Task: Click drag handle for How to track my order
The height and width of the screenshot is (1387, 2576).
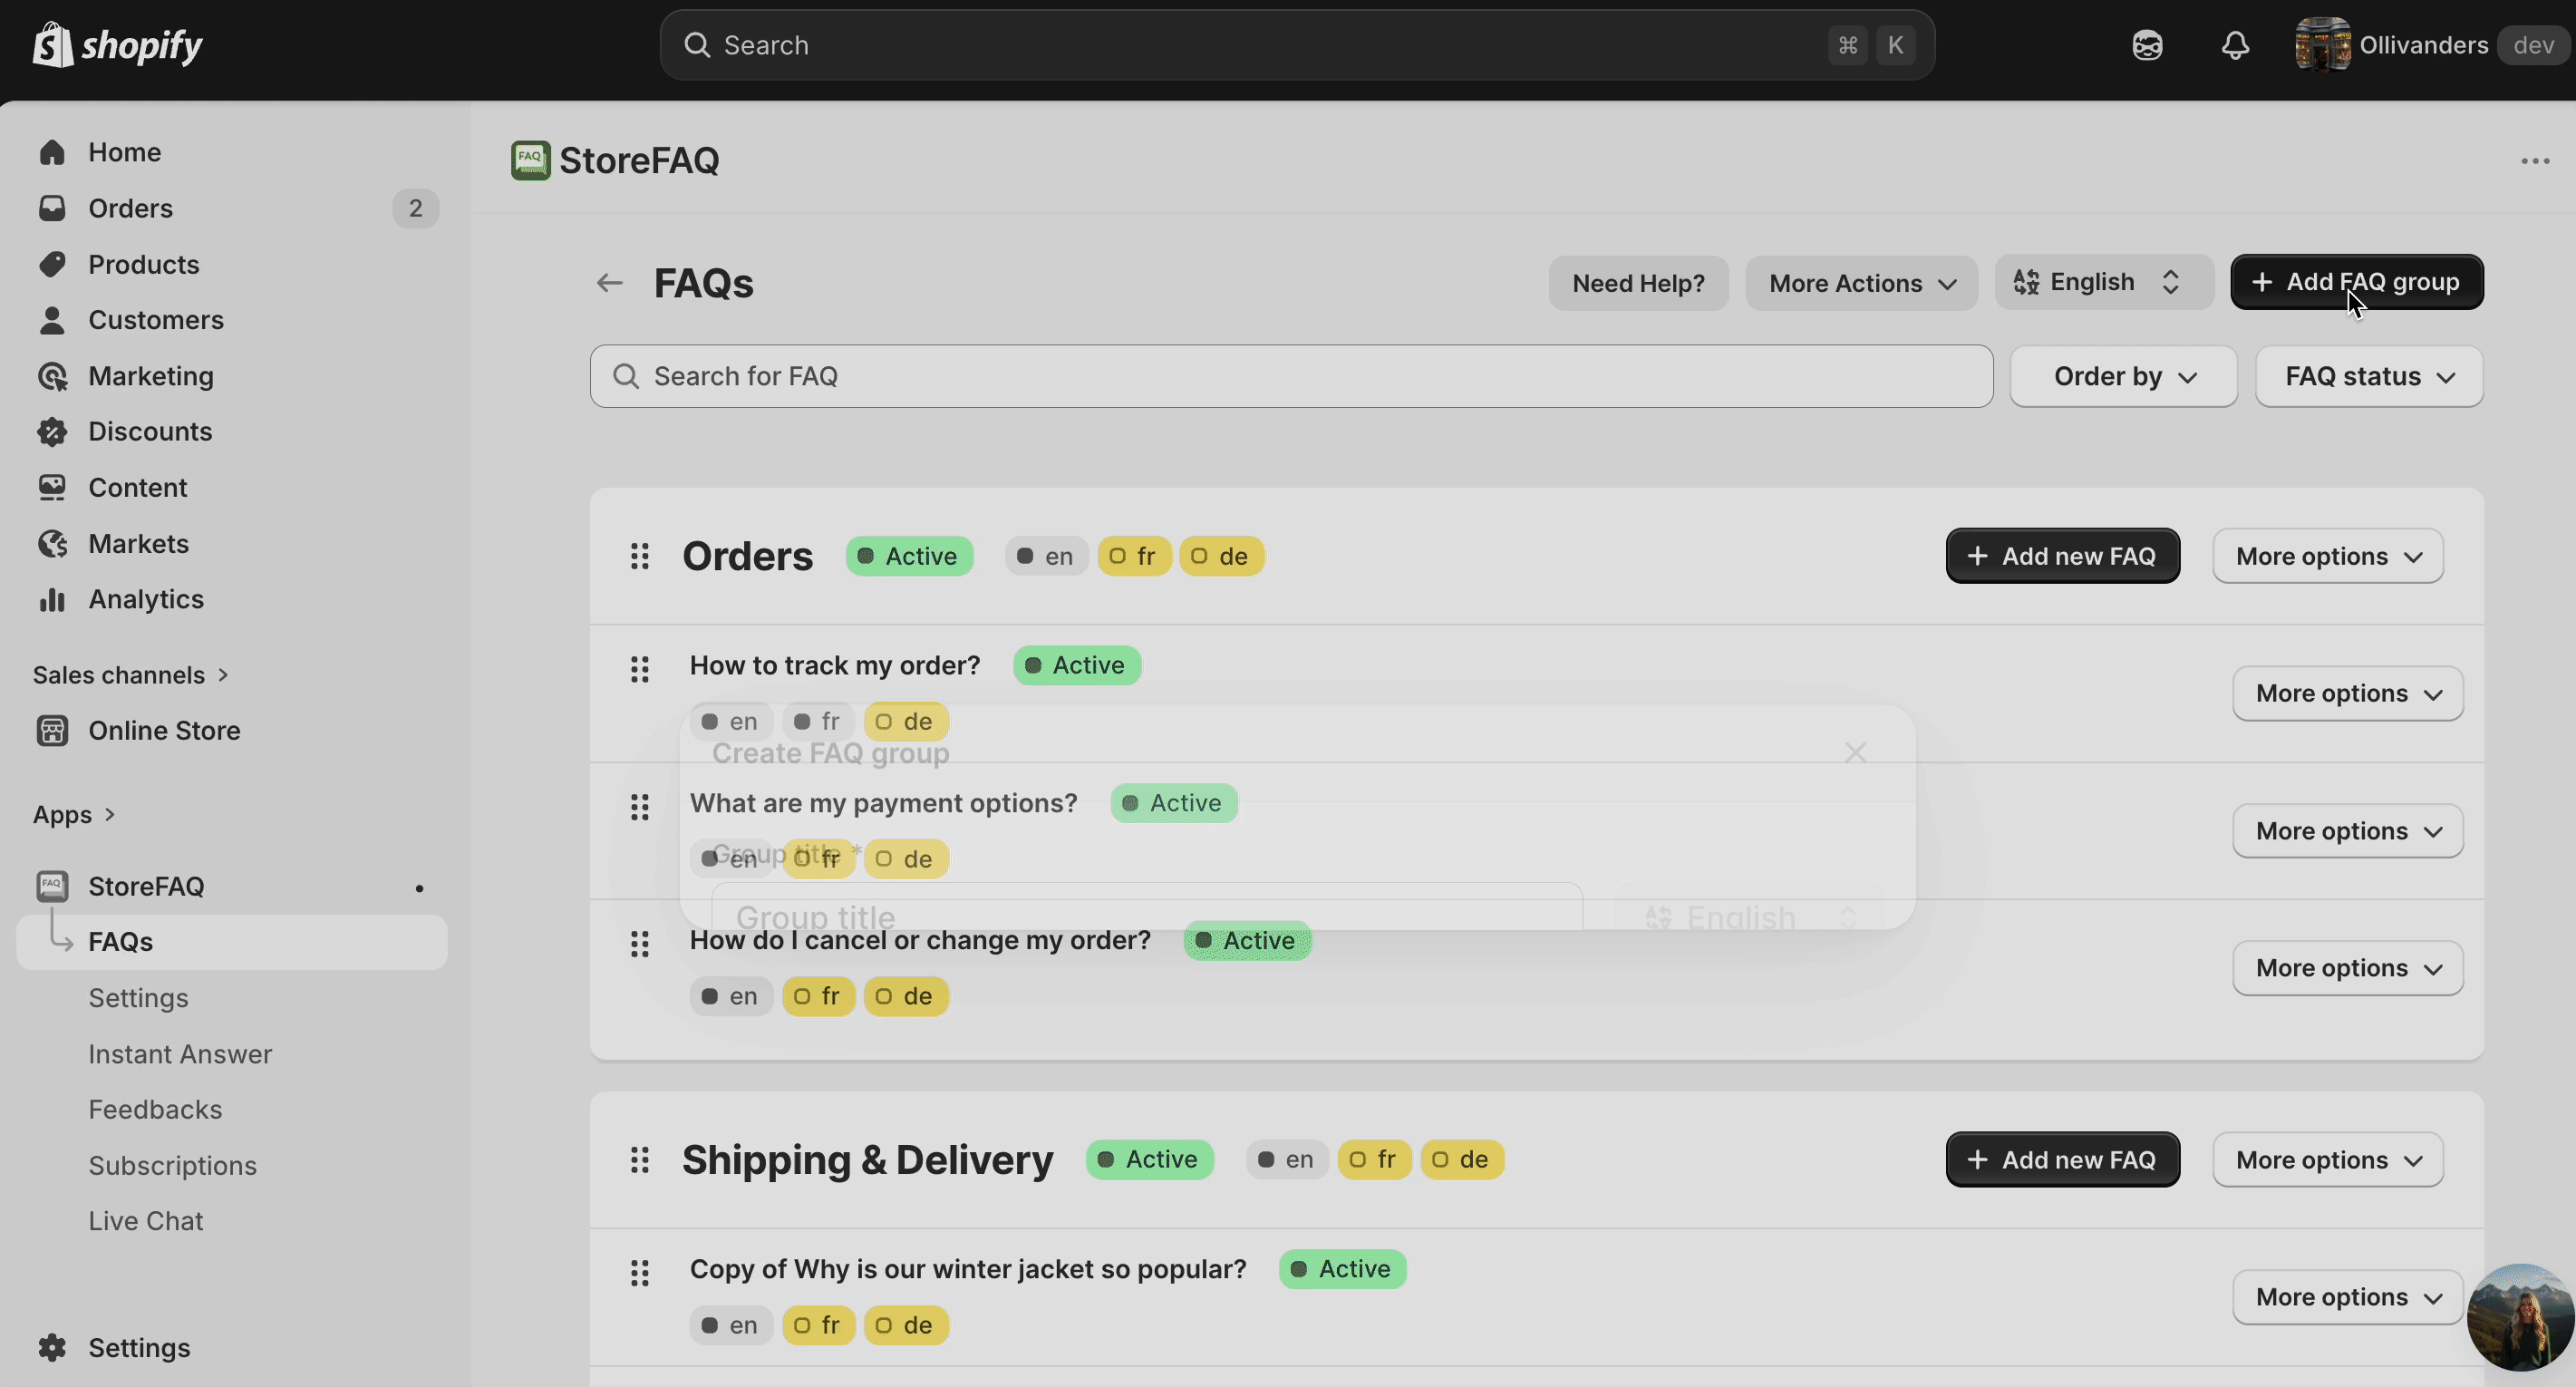Action: point(640,669)
